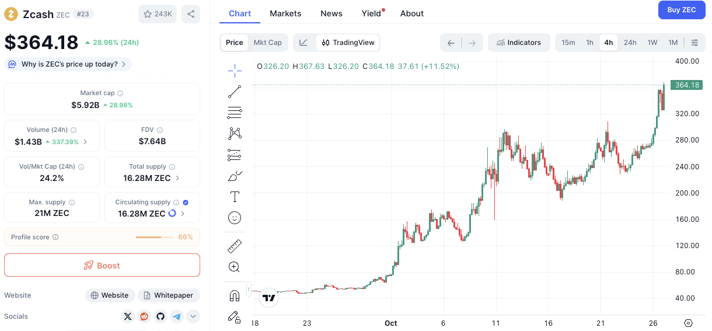Image resolution: width=712 pixels, height=331 pixels.
Task: Open the emoji sticker tool
Action: (x=235, y=218)
